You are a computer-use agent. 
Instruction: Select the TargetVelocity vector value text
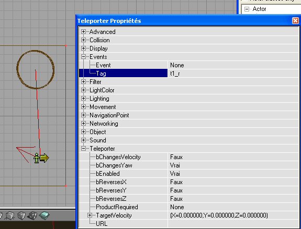click(x=219, y=215)
